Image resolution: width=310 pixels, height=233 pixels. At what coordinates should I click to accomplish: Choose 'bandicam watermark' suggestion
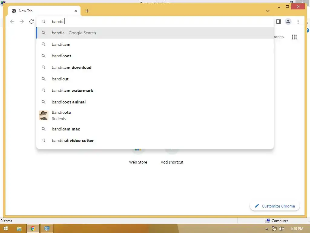[155, 90]
